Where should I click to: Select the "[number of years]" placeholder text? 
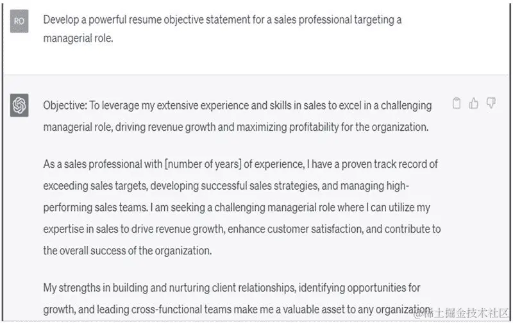pyautogui.click(x=203, y=164)
